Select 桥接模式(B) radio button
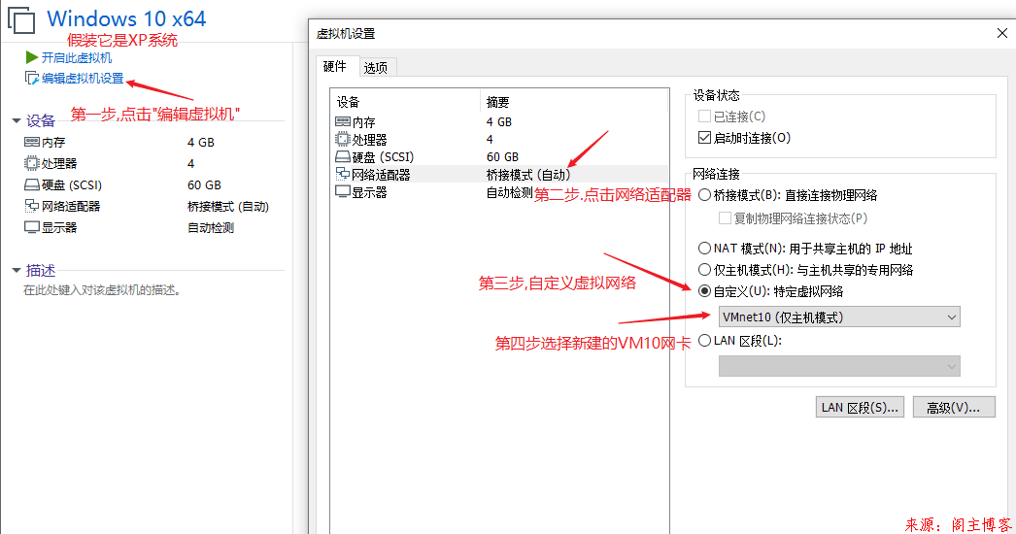1016x534 pixels. point(704,195)
